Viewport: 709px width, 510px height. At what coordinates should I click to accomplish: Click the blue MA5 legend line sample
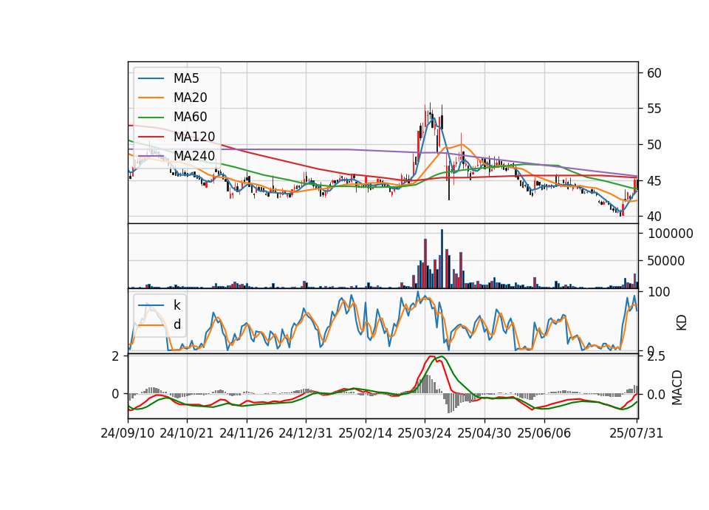pyautogui.click(x=151, y=79)
